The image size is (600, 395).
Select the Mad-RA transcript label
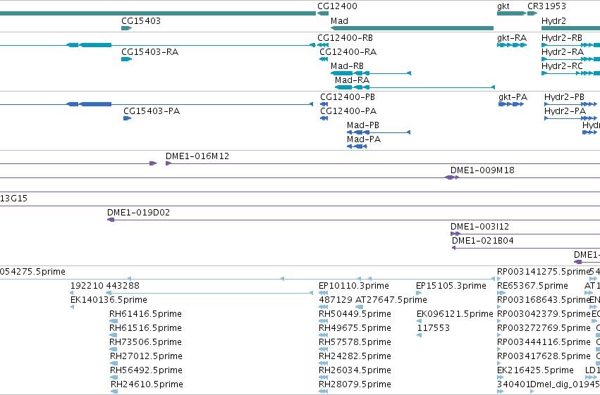tap(352, 80)
